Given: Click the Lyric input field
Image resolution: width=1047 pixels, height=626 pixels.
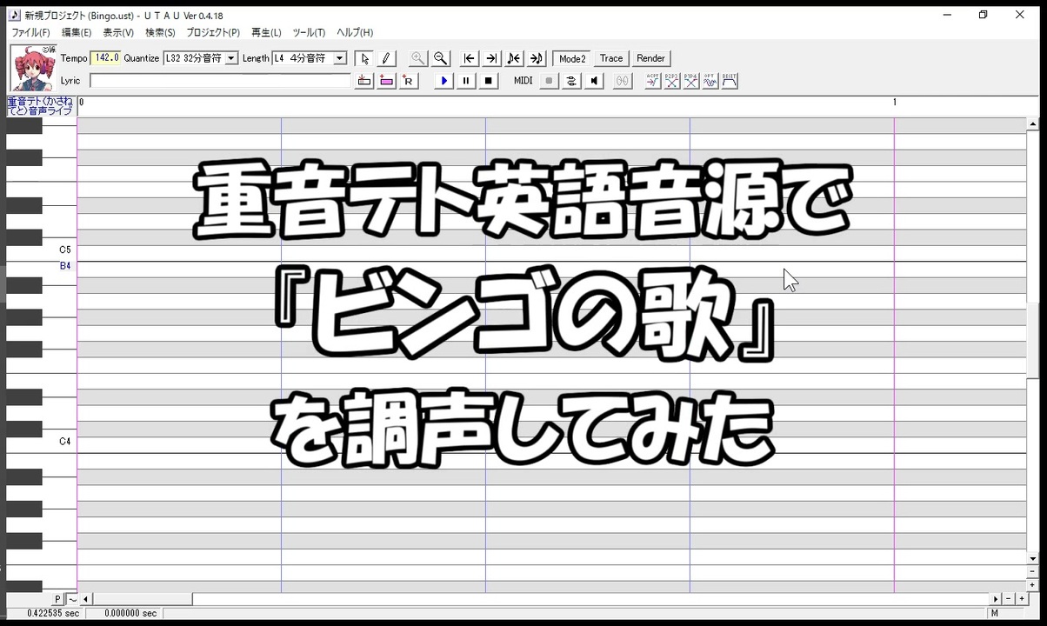Looking at the screenshot, I should point(220,81).
